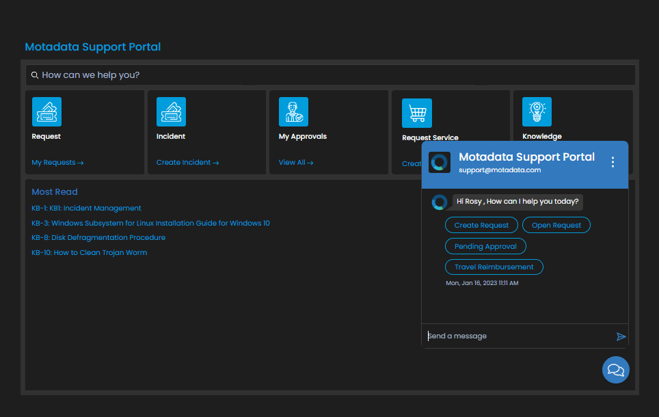
Task: Click the Motadata logo in chat header
Action: coord(440,162)
